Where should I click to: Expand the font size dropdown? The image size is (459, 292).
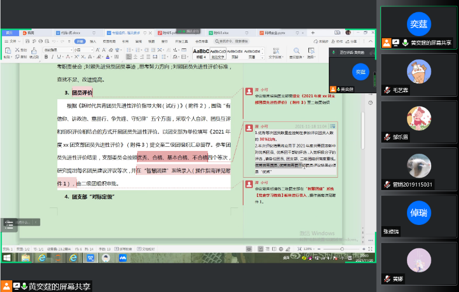pos(92,50)
